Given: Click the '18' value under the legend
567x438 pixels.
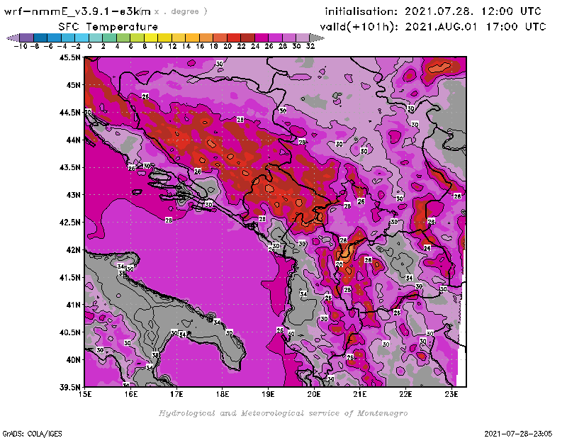Looking at the screenshot, I should (x=214, y=46).
